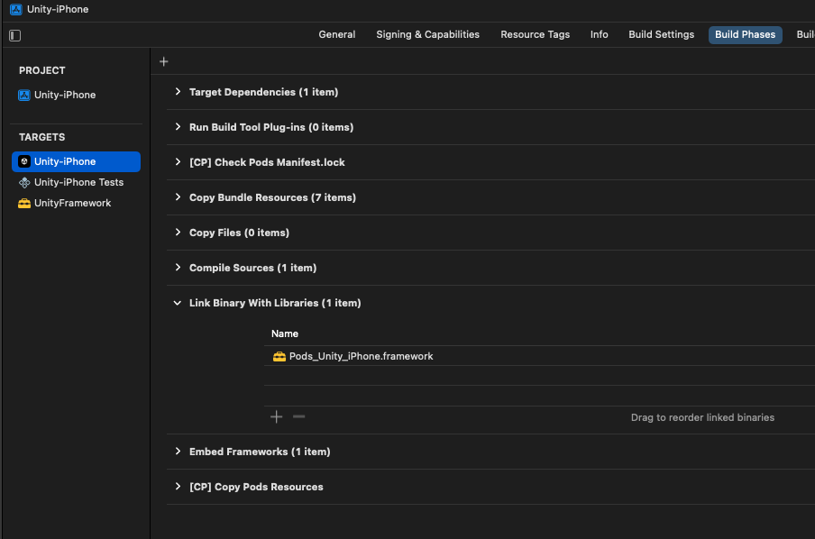This screenshot has width=815, height=539.
Task: Expand Copy Bundle Resources section
Action: click(x=178, y=197)
